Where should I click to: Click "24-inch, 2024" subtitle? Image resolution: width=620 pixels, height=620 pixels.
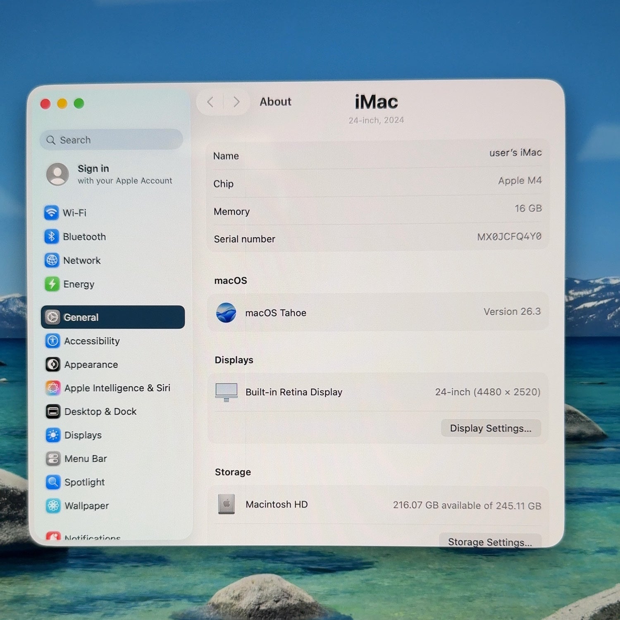pos(376,120)
